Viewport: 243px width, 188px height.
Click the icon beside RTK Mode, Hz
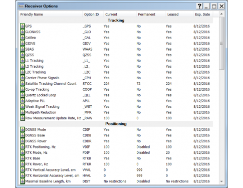tap(23, 152)
